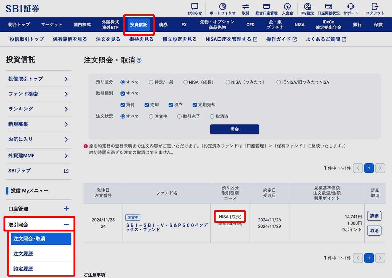
Task: Select NISA（つみたて） radio button
Action: coord(228,82)
